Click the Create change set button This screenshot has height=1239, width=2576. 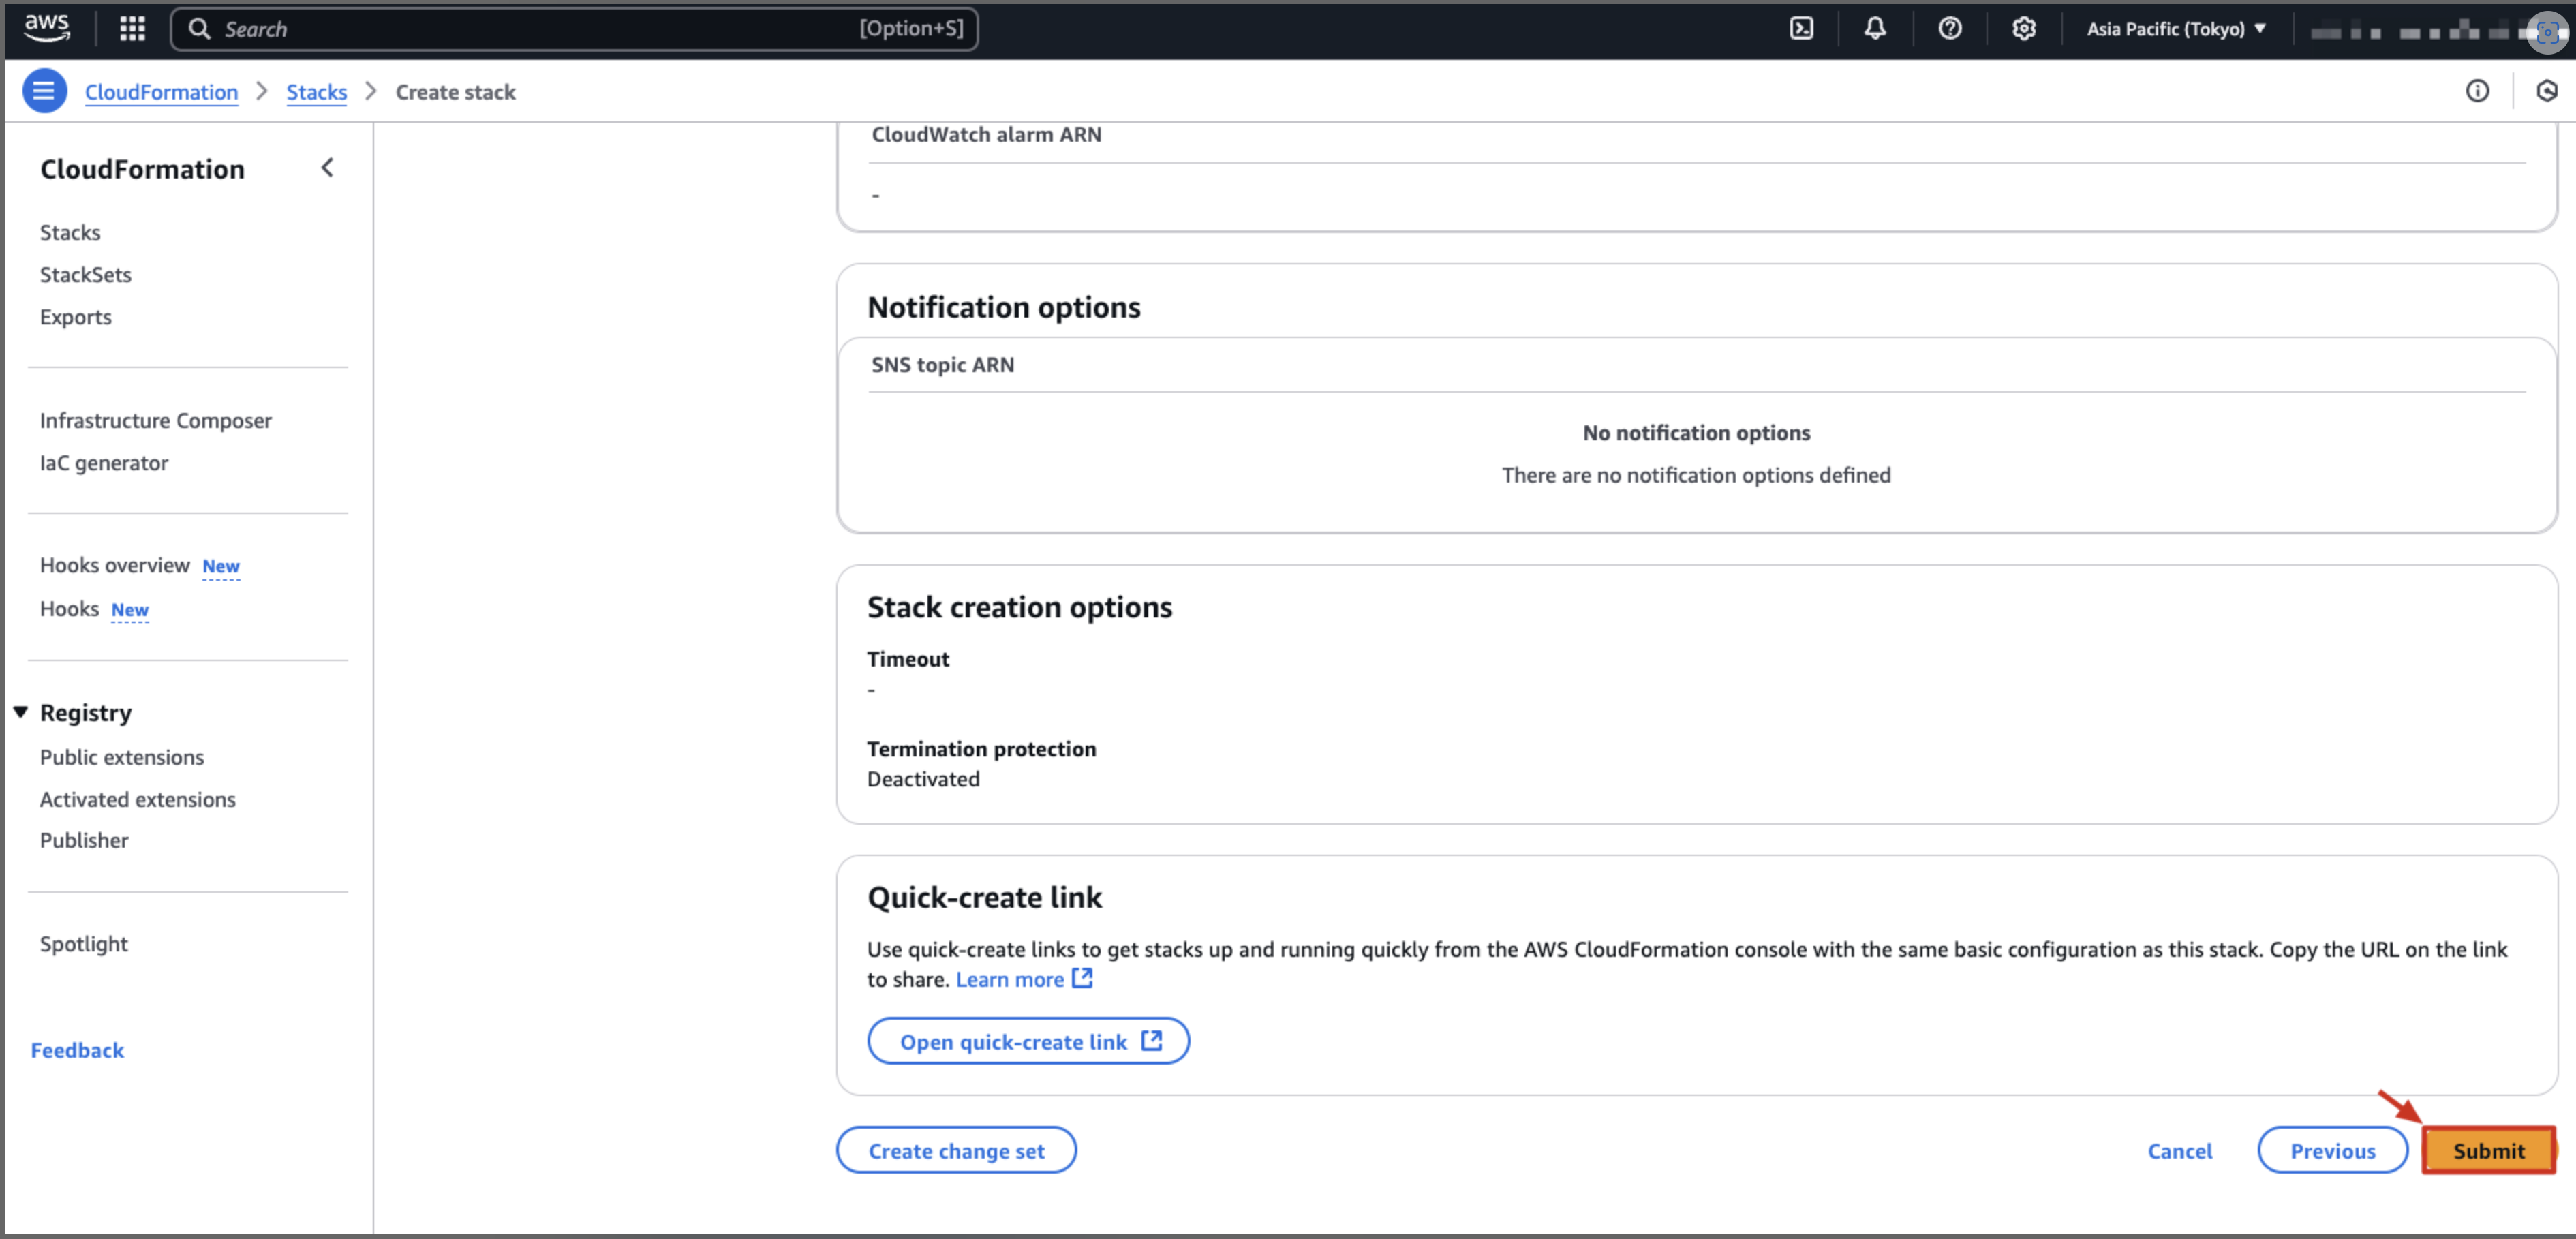point(955,1150)
